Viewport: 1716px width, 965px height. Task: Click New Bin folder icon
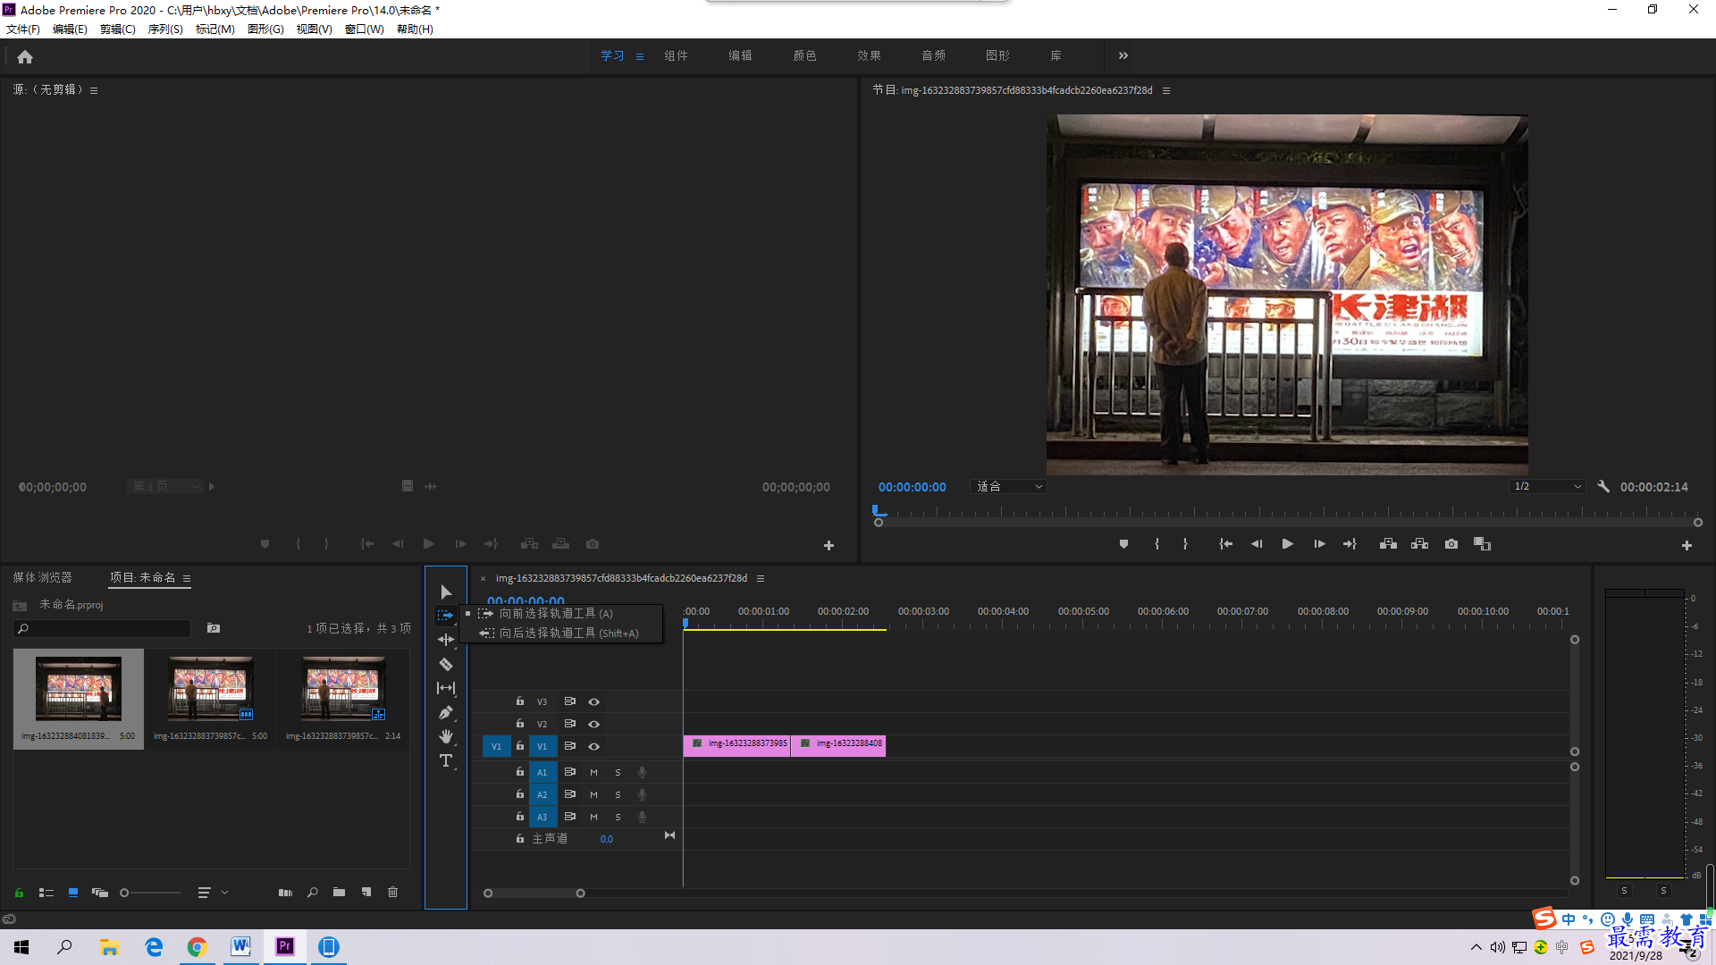point(339,892)
